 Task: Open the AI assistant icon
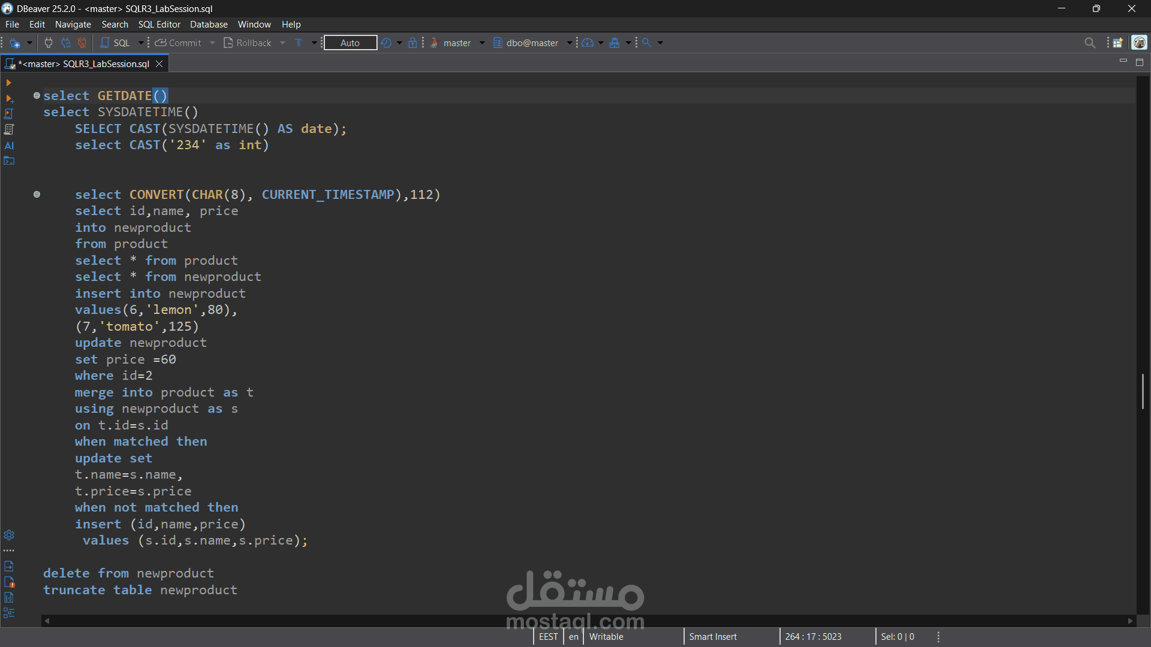(x=9, y=146)
